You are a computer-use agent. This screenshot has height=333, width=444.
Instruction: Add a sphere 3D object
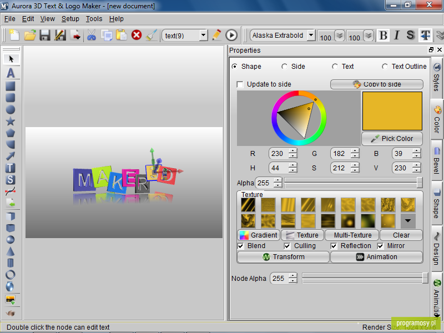(x=10, y=240)
